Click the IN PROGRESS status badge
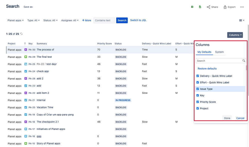 123,100
